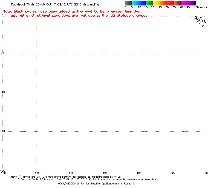Click the '-100' longitude axis label
208x188 pixels.
click(x=138, y=173)
